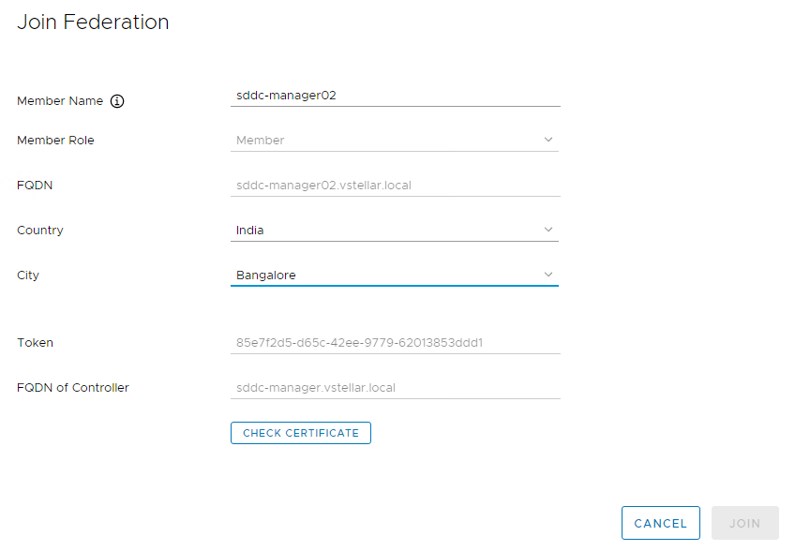Click the Member Role label
This screenshot has height=551, width=795.
click(x=55, y=141)
